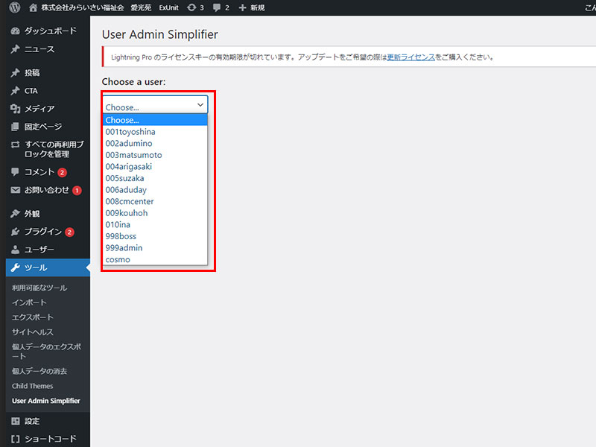Pick 008cmcenter from the dropdown list

click(x=130, y=201)
